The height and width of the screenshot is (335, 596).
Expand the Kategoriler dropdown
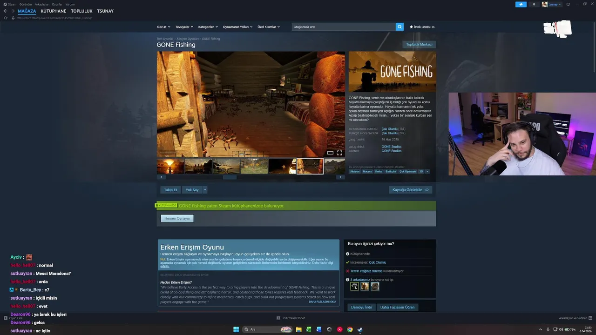(x=208, y=27)
